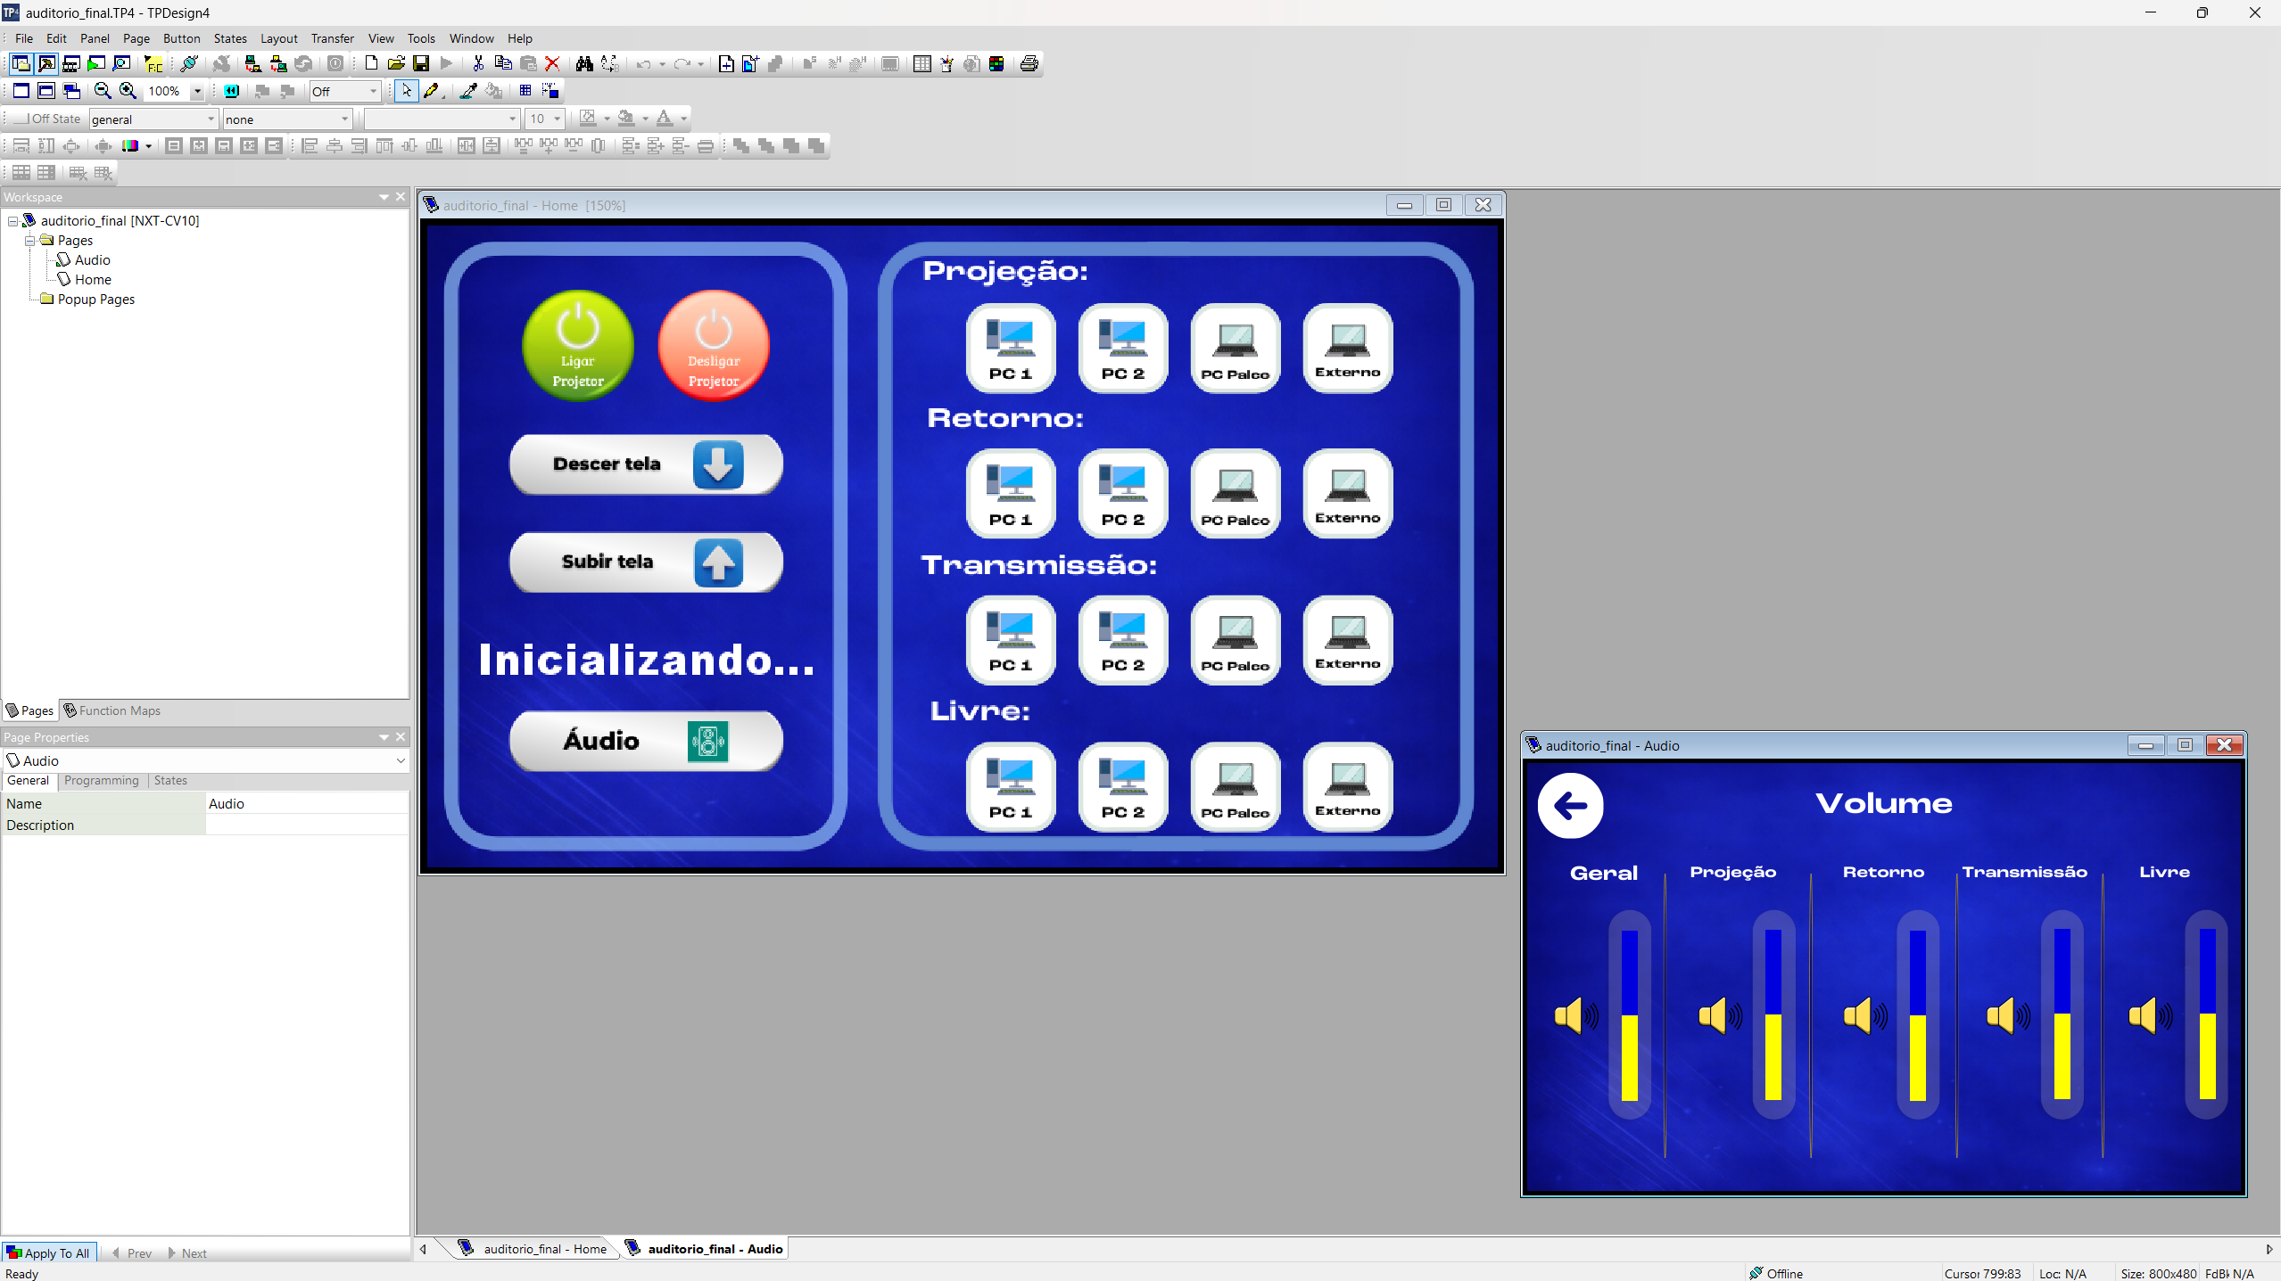This screenshot has height=1281, width=2281.
Task: Click the Save file toolbar icon
Action: point(421,64)
